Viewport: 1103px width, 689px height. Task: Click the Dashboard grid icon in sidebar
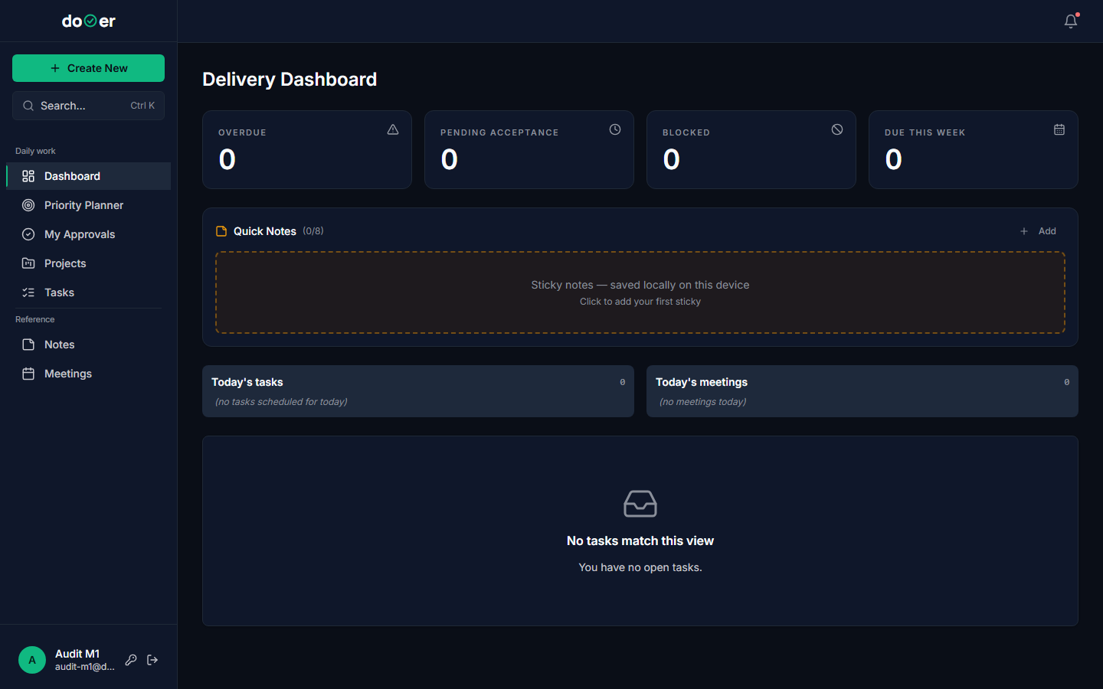coord(28,176)
